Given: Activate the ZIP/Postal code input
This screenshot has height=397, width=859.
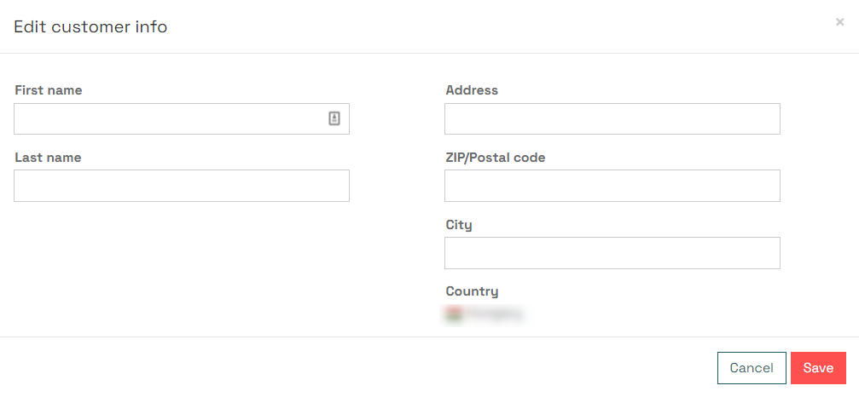Looking at the screenshot, I should click(612, 186).
